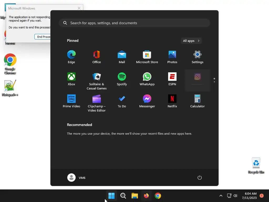Open the notification badge in tray
This screenshot has height=202, width=269.
262,196
